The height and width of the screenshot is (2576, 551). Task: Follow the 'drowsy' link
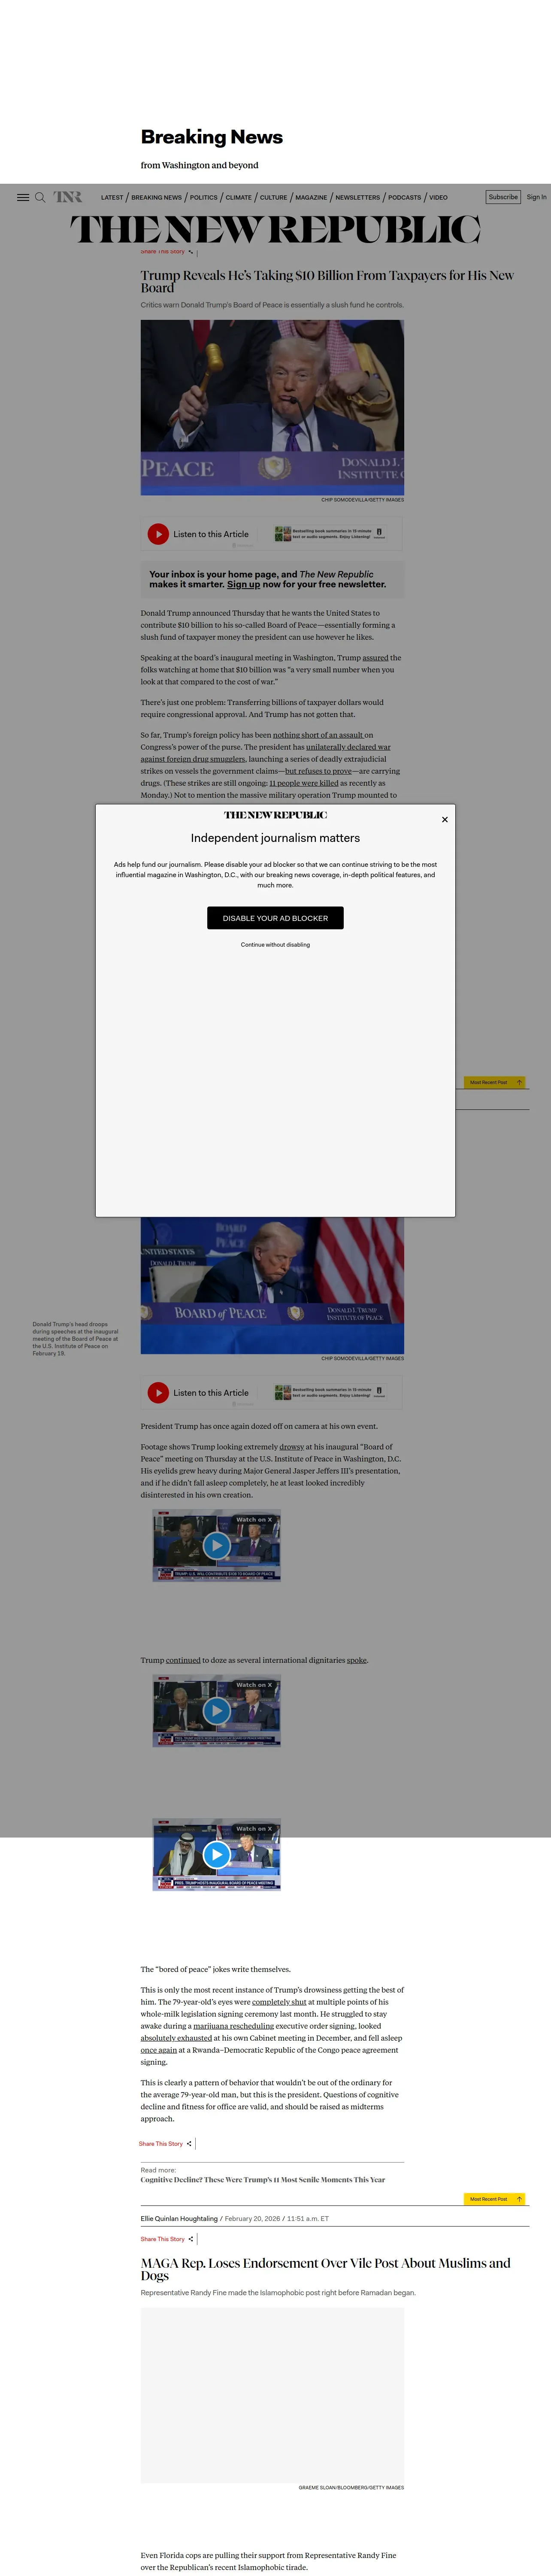291,1446
